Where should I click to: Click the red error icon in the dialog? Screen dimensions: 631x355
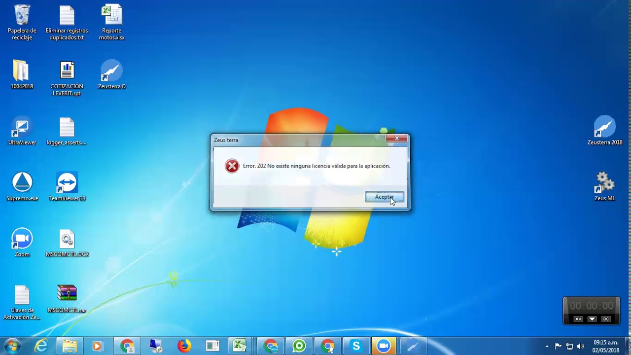point(232,166)
